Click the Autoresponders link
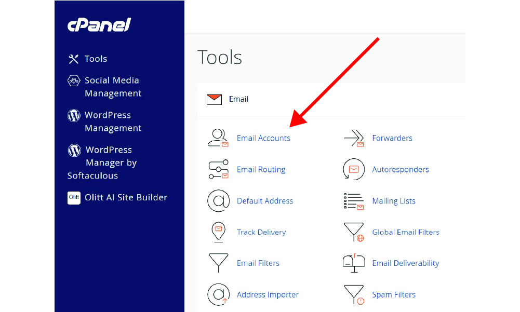This screenshot has height=312, width=520. click(x=401, y=170)
